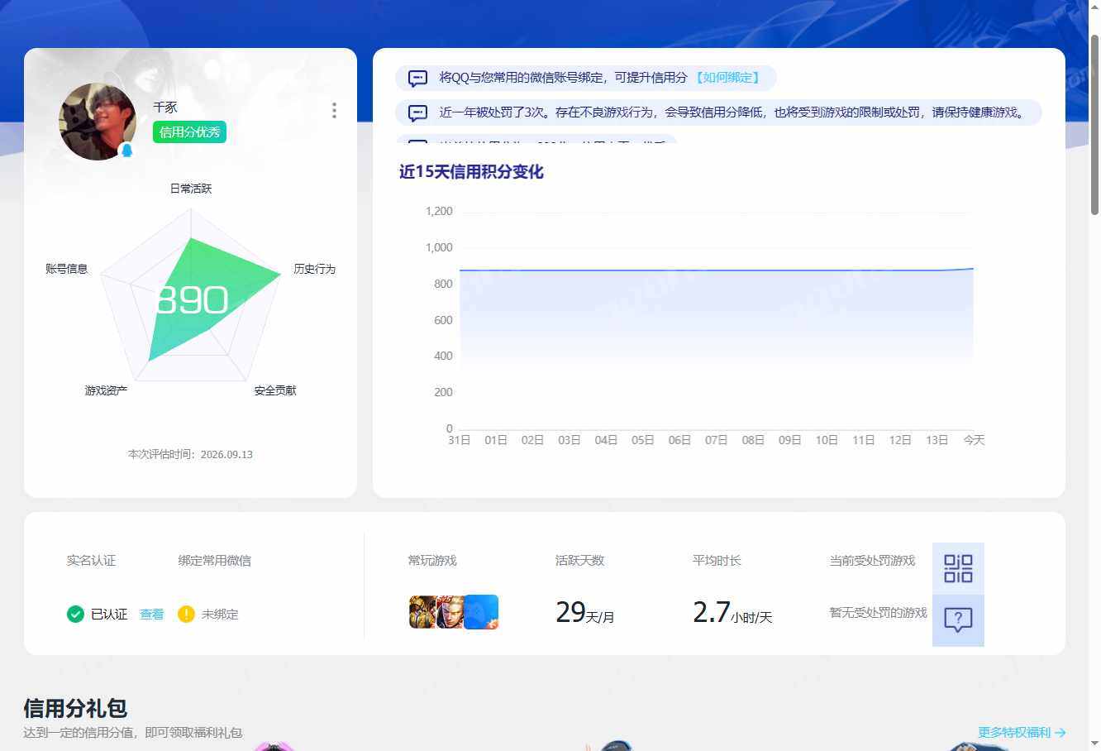Click the 890 credit score number
This screenshot has width=1101, height=751.
pos(192,300)
